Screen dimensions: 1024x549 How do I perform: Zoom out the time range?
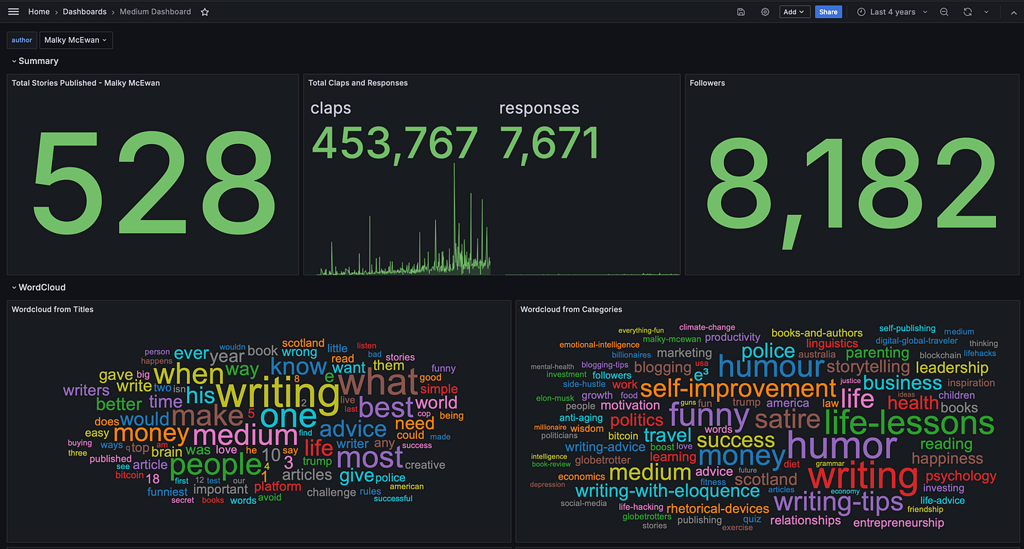tap(944, 12)
